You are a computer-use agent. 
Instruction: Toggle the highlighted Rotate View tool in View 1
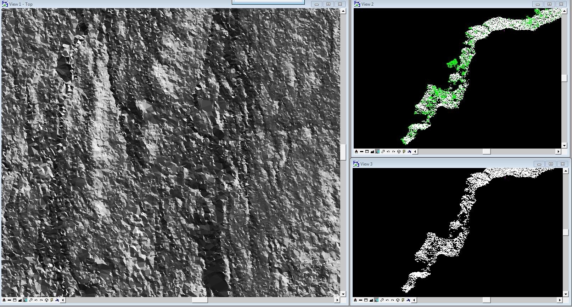tap(25, 300)
